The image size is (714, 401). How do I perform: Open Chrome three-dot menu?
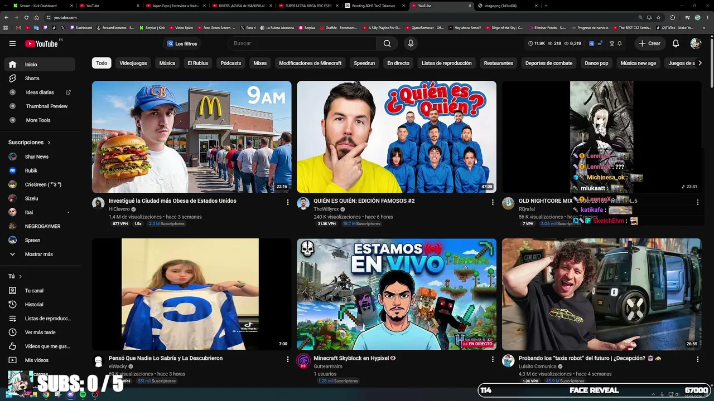707,17
